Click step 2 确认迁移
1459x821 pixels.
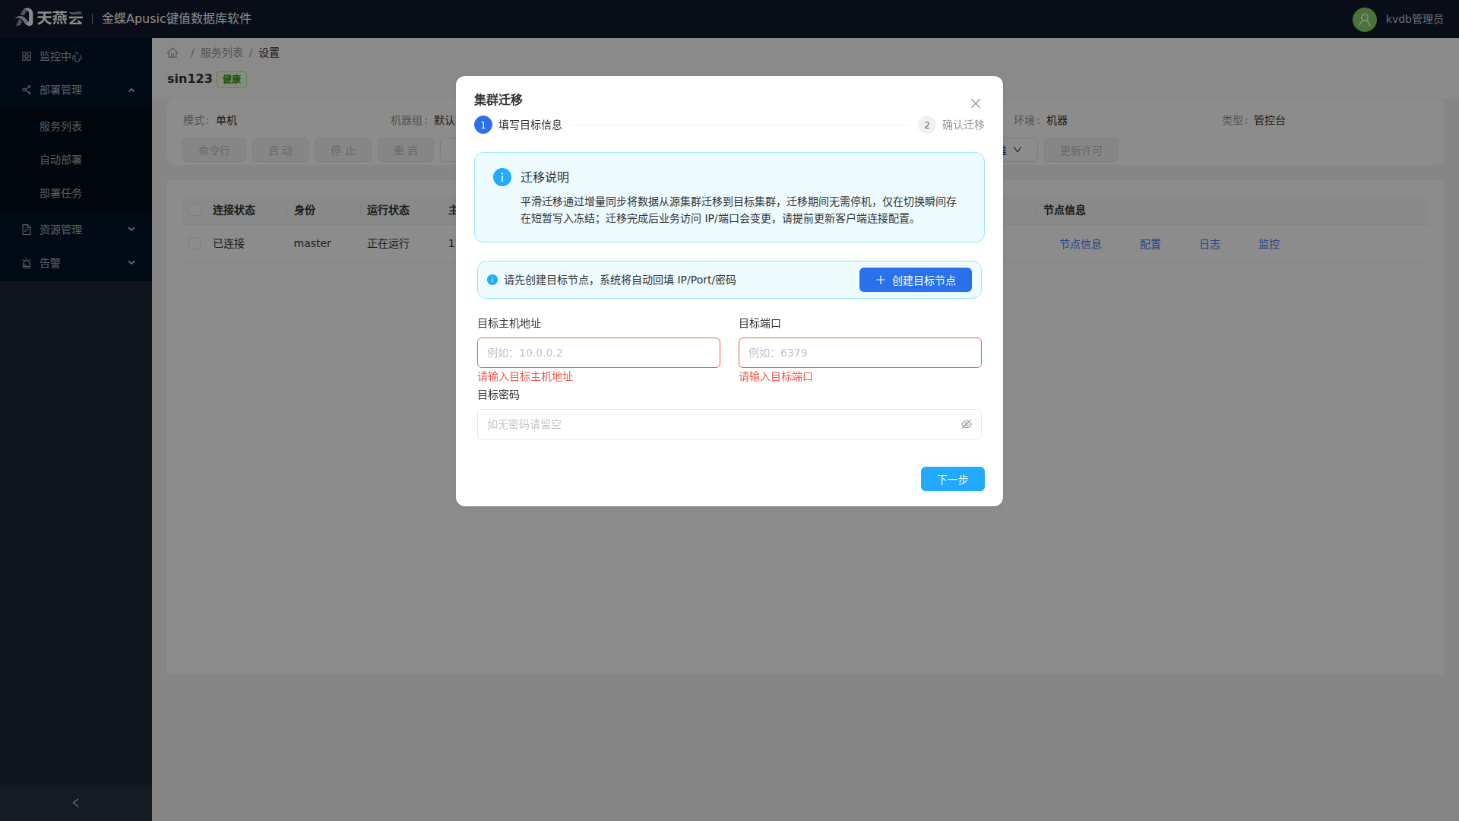[x=951, y=125]
